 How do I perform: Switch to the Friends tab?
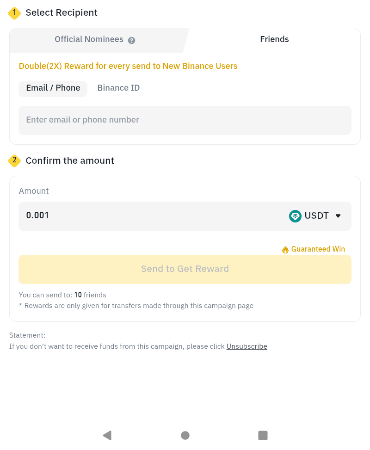(274, 39)
